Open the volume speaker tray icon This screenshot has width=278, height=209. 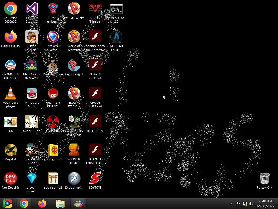[x=251, y=204]
